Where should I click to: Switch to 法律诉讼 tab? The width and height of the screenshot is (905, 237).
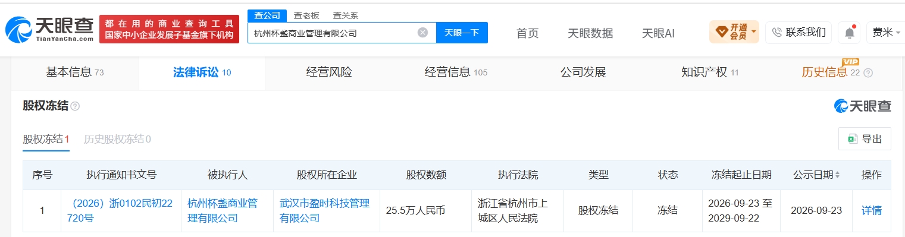coord(202,73)
